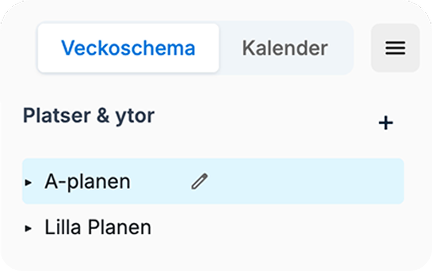Show more options via three-line icon
This screenshot has height=271, width=432.
pyautogui.click(x=395, y=48)
